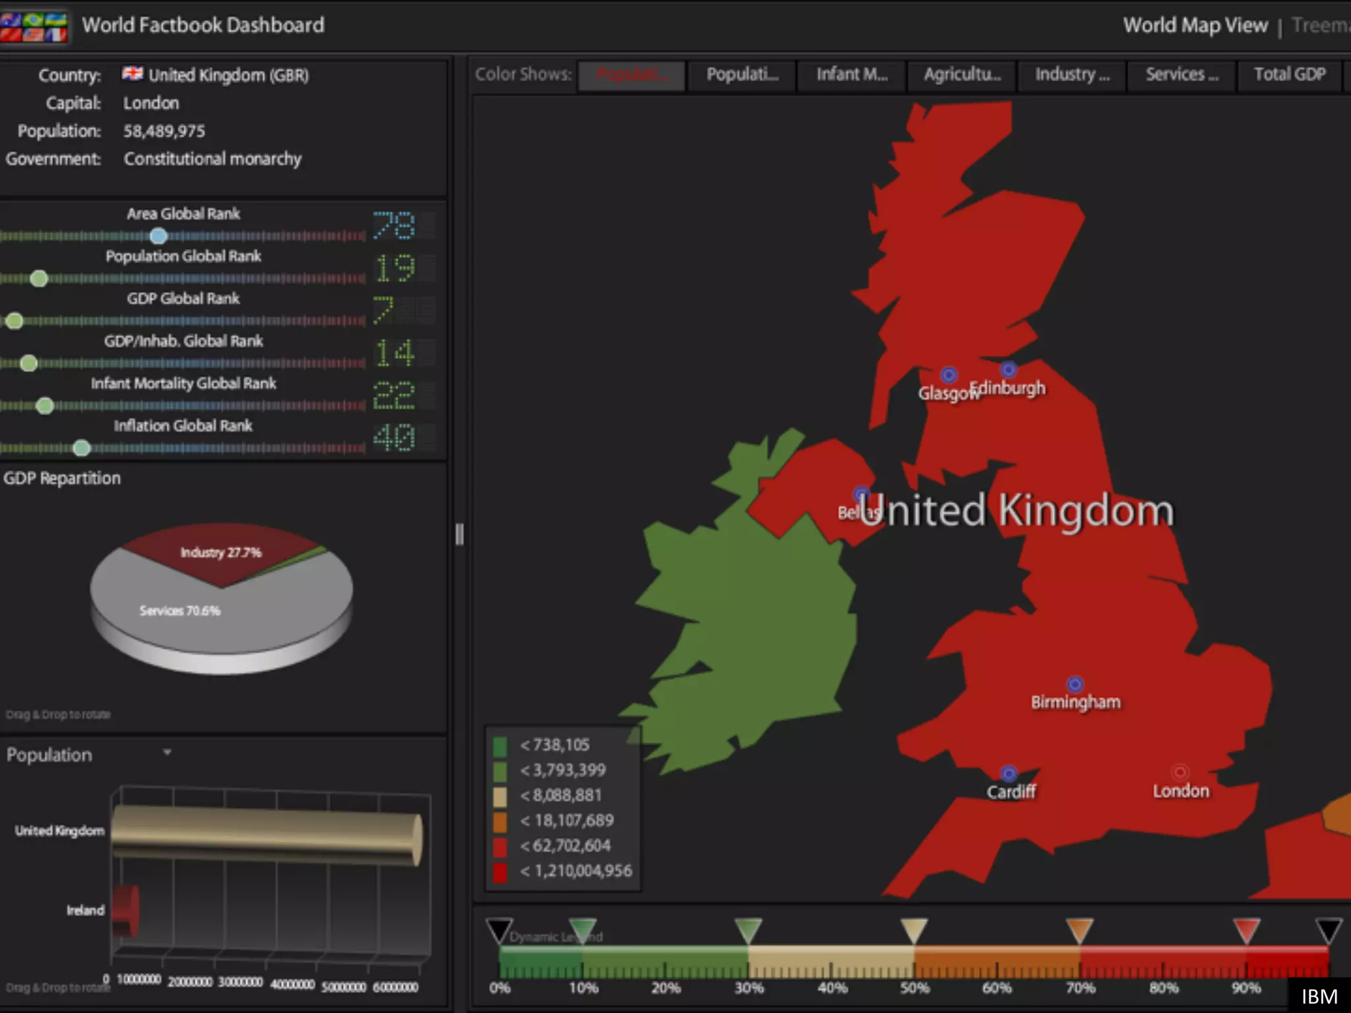Click the United Kingdom flag icon
Screen dimensions: 1351x1013
132,74
